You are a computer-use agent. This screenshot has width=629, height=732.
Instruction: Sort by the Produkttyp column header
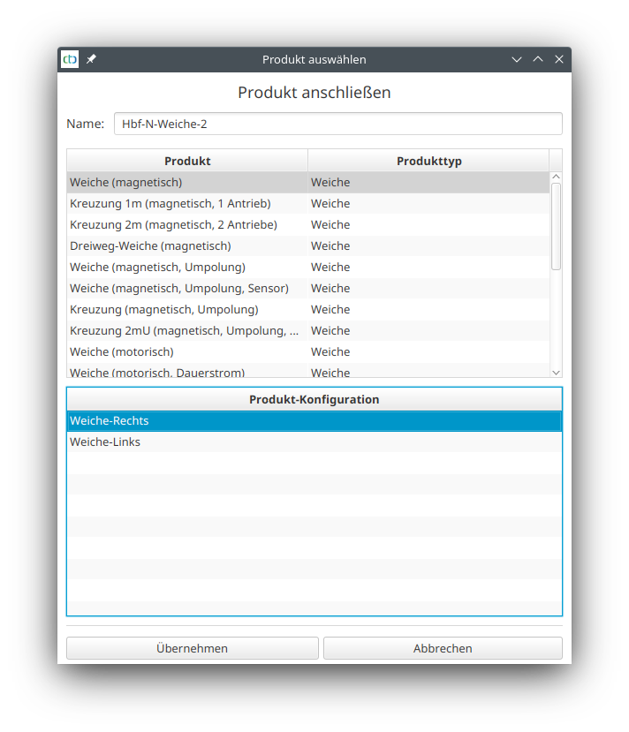[428, 161]
